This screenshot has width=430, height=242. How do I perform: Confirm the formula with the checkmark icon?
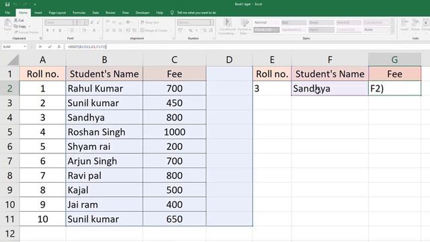50,47
